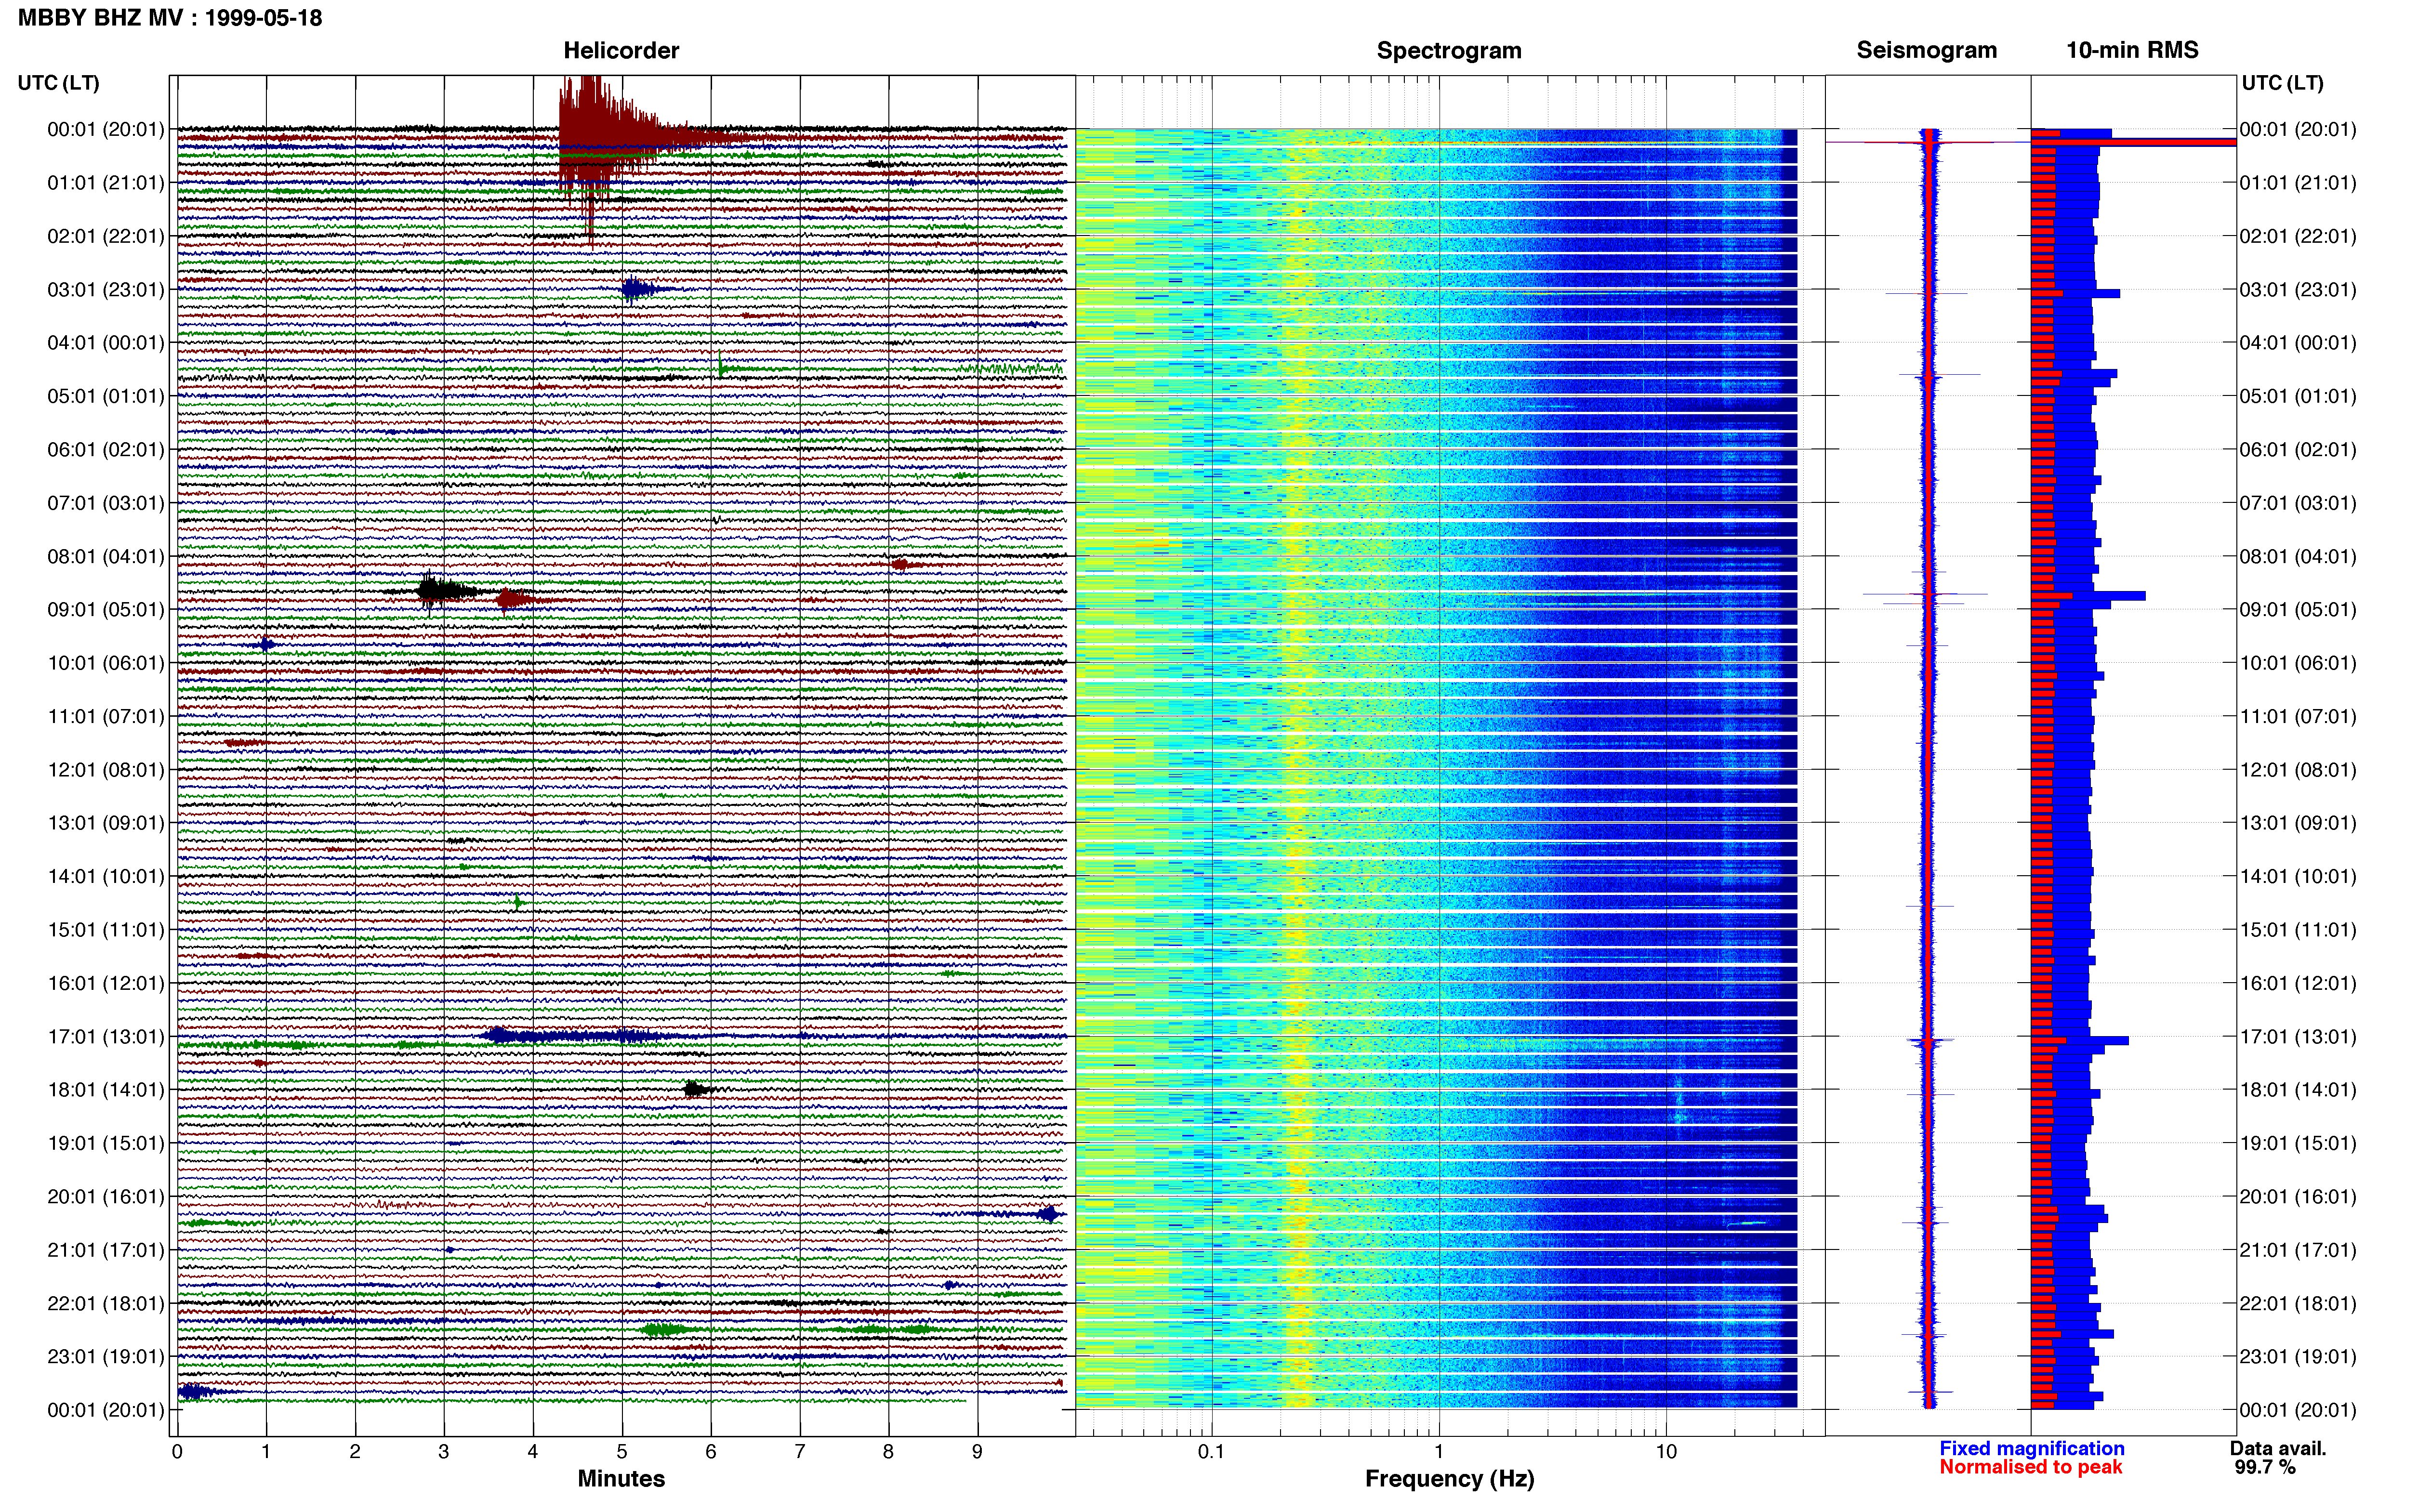Click the left axis time label 03:01 (23:01)
Screen dimensions: 2418x1512
(x=106, y=290)
